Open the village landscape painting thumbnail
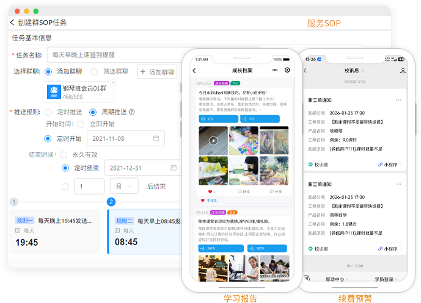Viewport: 421px width, 303px height. click(x=274, y=171)
